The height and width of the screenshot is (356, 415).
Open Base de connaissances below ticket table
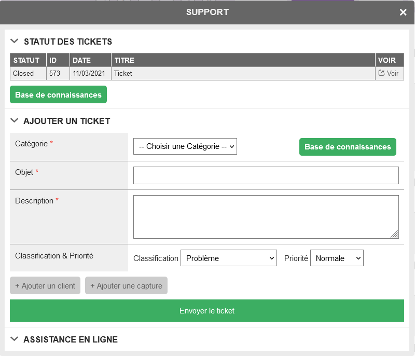[x=58, y=94]
